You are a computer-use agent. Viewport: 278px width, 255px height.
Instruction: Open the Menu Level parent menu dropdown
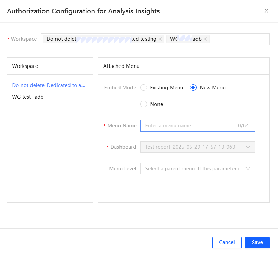click(x=248, y=169)
